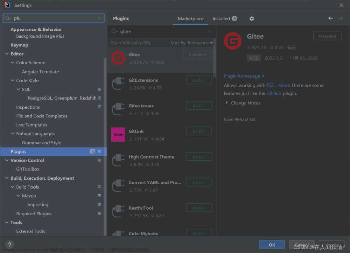Click the project-level icon beside SQL
This screenshot has width=350, height=253.
coord(99,89)
